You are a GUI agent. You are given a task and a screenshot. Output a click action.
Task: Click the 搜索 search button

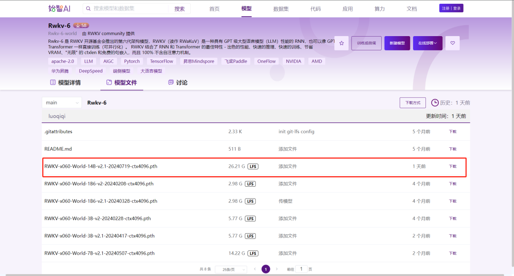coord(179,9)
